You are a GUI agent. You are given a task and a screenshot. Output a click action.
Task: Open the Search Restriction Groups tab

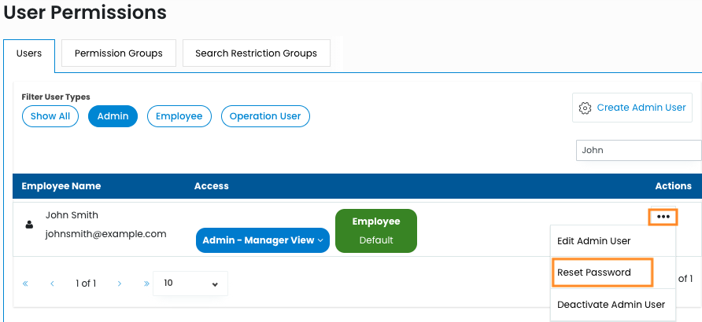(256, 53)
